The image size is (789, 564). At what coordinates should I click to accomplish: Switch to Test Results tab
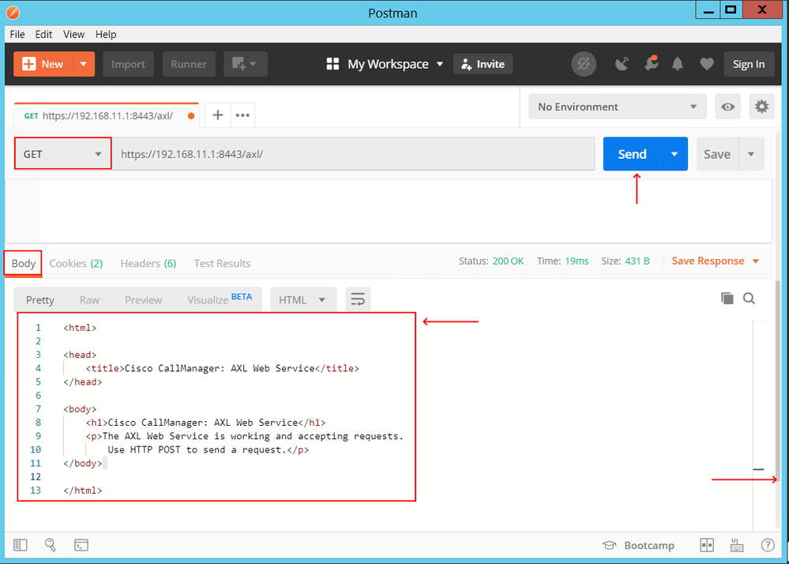point(222,263)
